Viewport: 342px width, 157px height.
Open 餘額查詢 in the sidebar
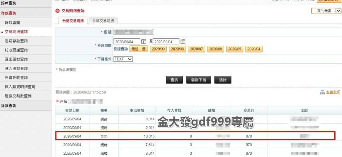click(x=13, y=23)
